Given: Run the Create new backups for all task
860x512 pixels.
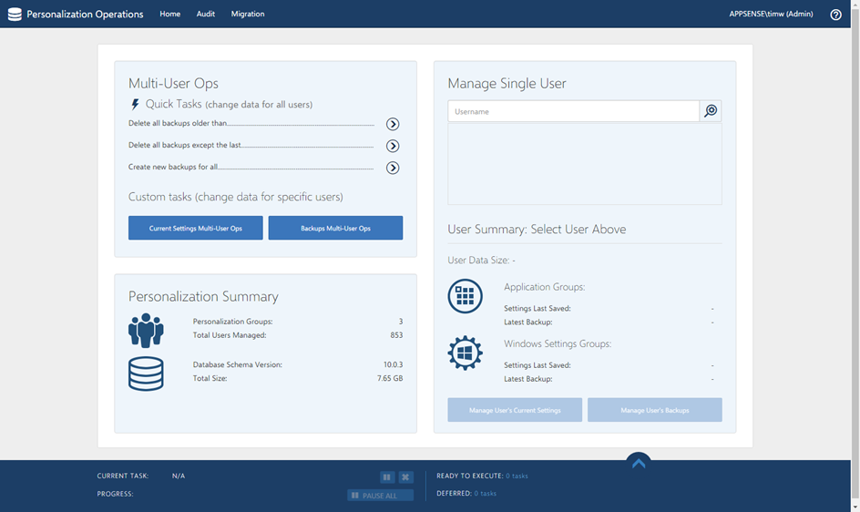Looking at the screenshot, I should (393, 168).
